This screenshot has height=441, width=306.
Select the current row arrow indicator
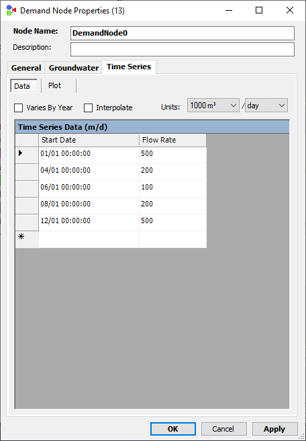coord(20,153)
